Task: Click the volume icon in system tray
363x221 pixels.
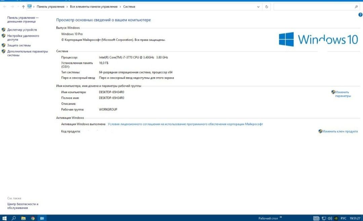Action: (x=330, y=218)
